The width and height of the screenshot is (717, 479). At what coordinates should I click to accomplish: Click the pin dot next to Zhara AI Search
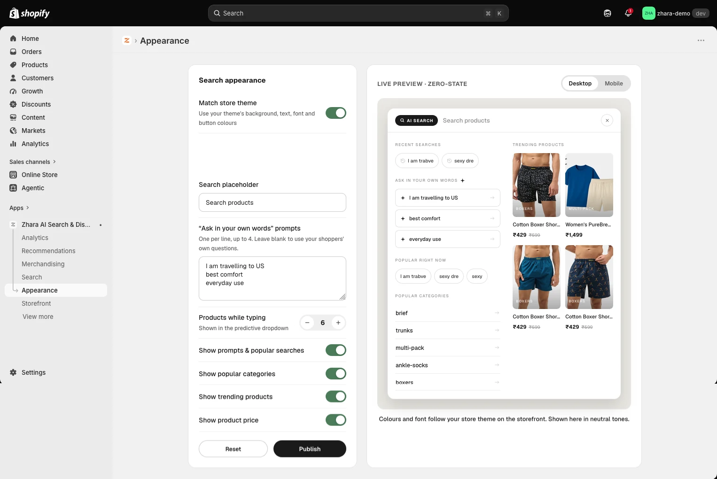tap(101, 225)
